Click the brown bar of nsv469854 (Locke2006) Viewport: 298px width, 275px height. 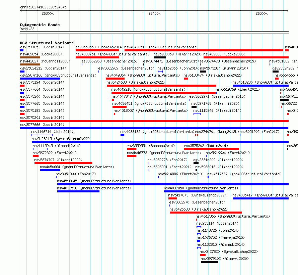pos(30,57)
